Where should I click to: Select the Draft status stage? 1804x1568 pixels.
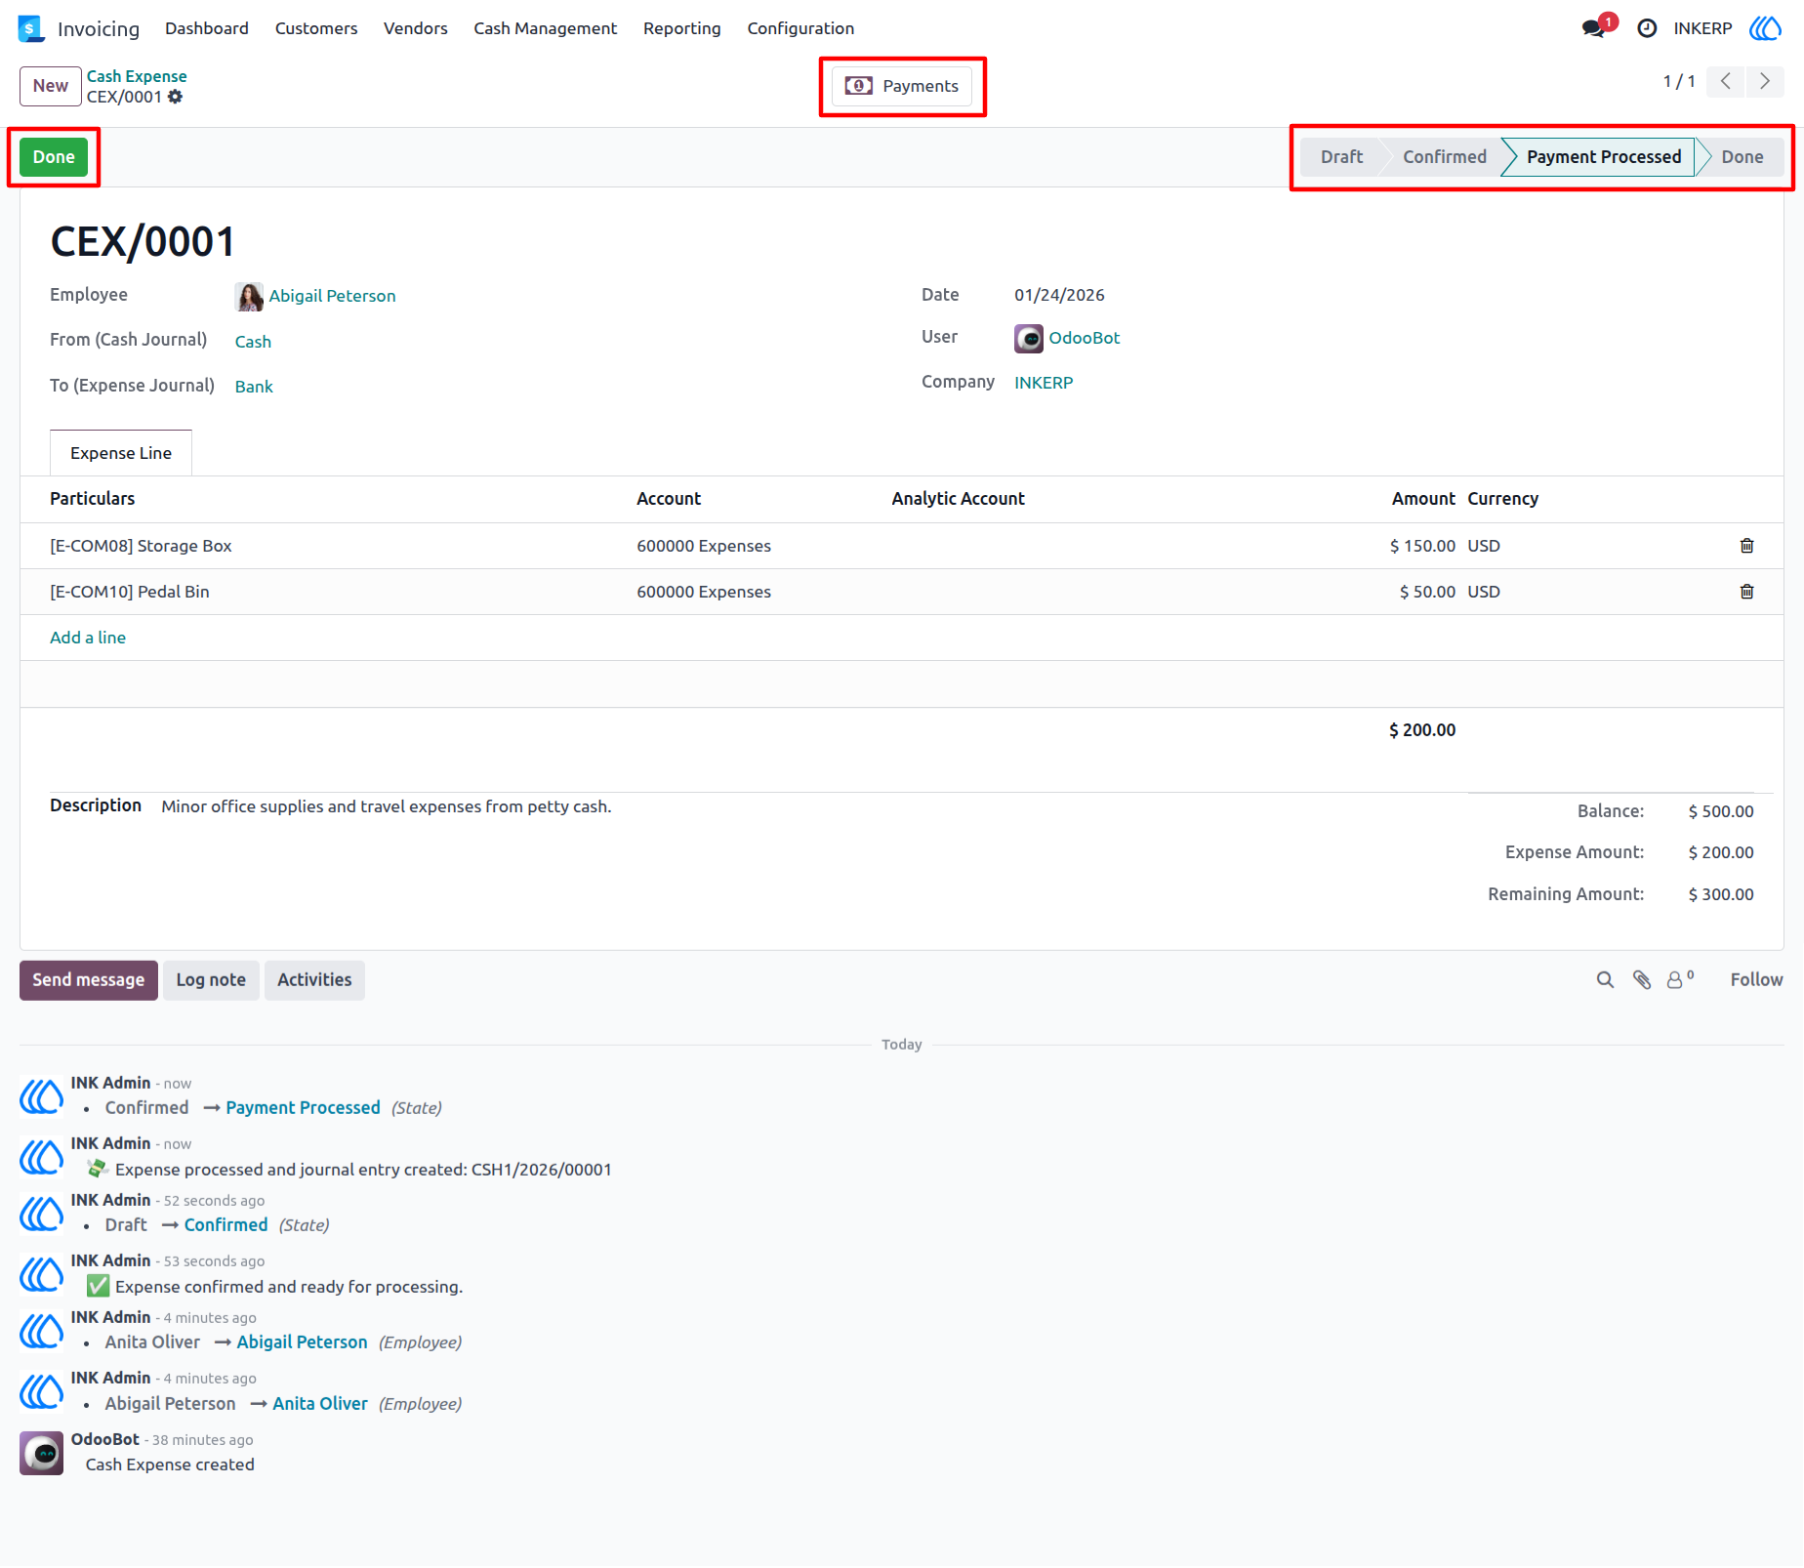pos(1341,157)
